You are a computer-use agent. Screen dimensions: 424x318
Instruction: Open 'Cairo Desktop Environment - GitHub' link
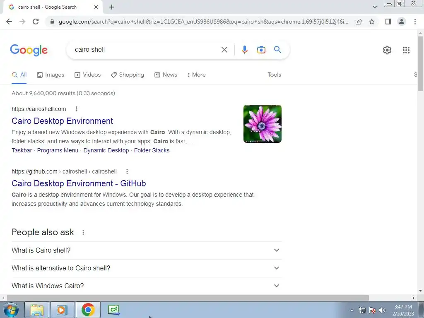point(79,183)
